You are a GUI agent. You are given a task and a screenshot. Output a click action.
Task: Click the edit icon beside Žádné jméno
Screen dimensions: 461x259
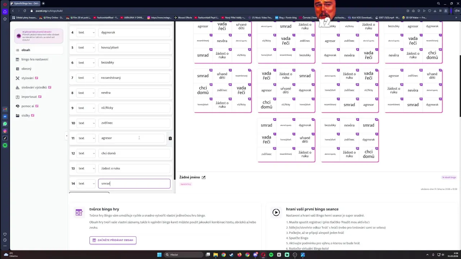pyautogui.click(x=203, y=177)
